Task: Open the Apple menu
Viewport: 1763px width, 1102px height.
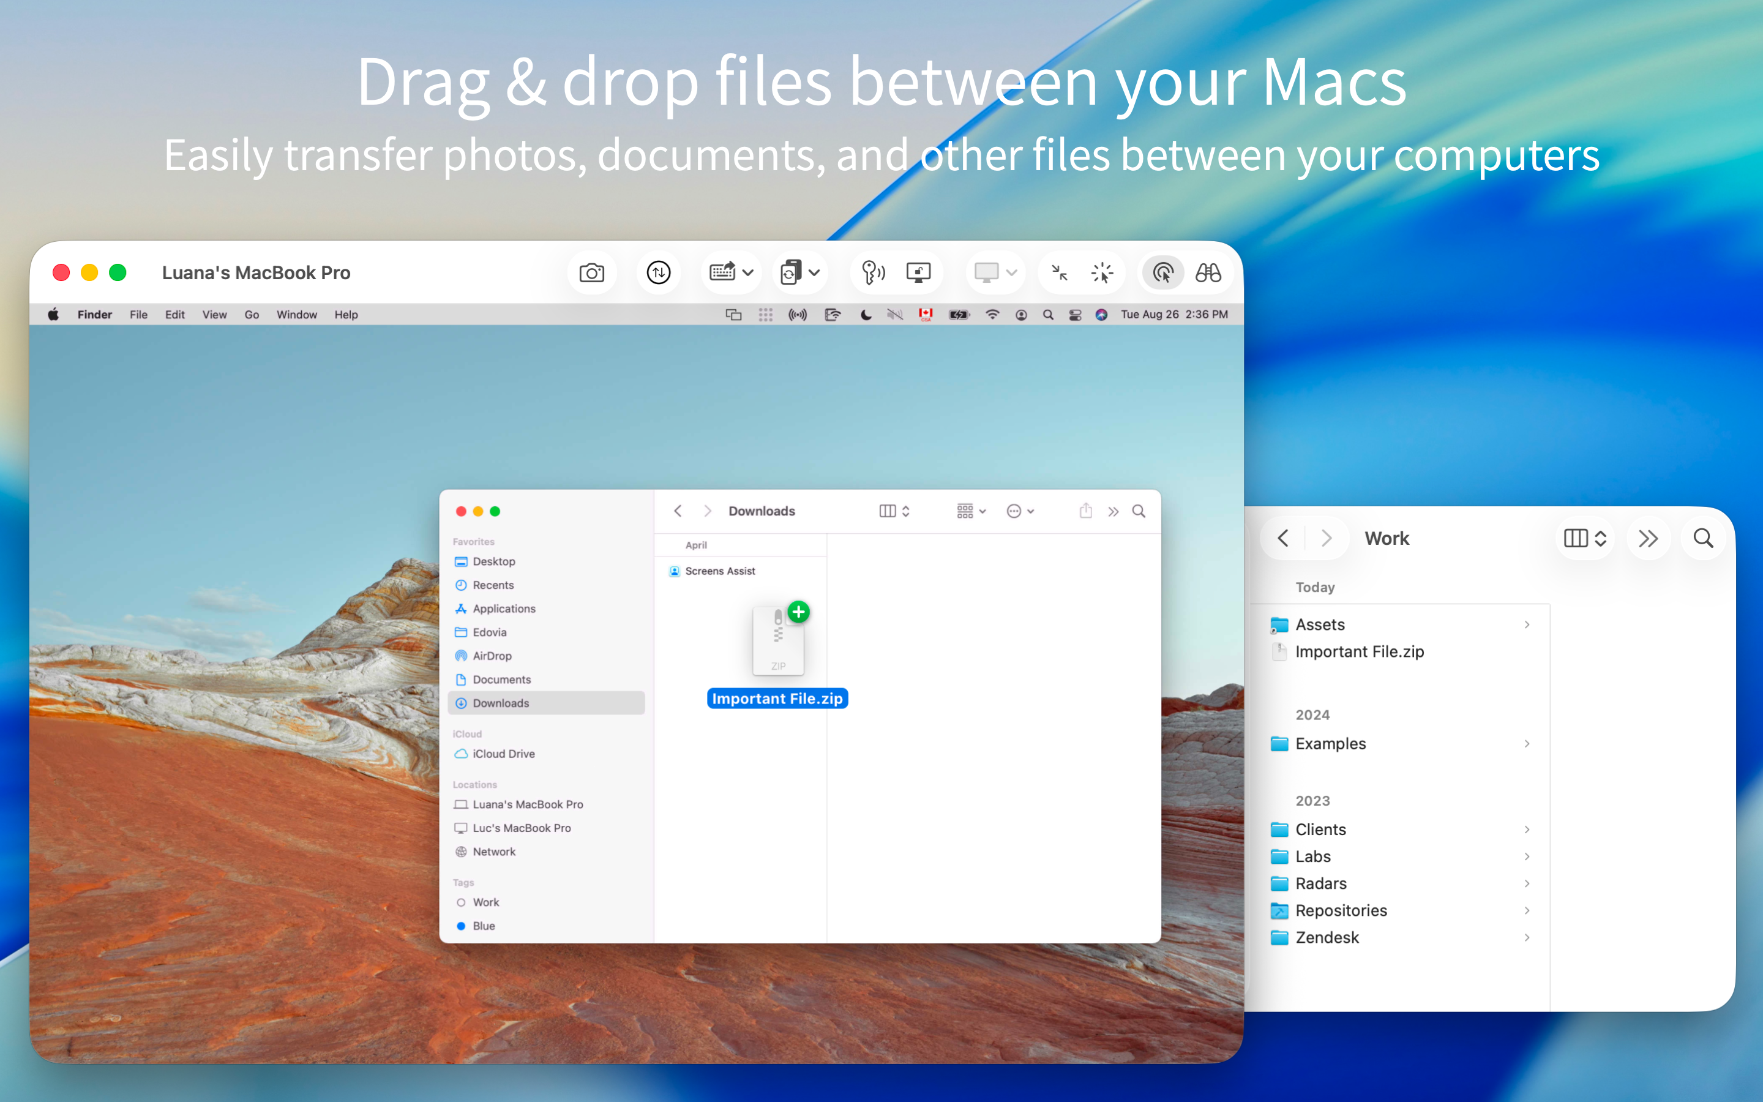Action: tap(53, 314)
